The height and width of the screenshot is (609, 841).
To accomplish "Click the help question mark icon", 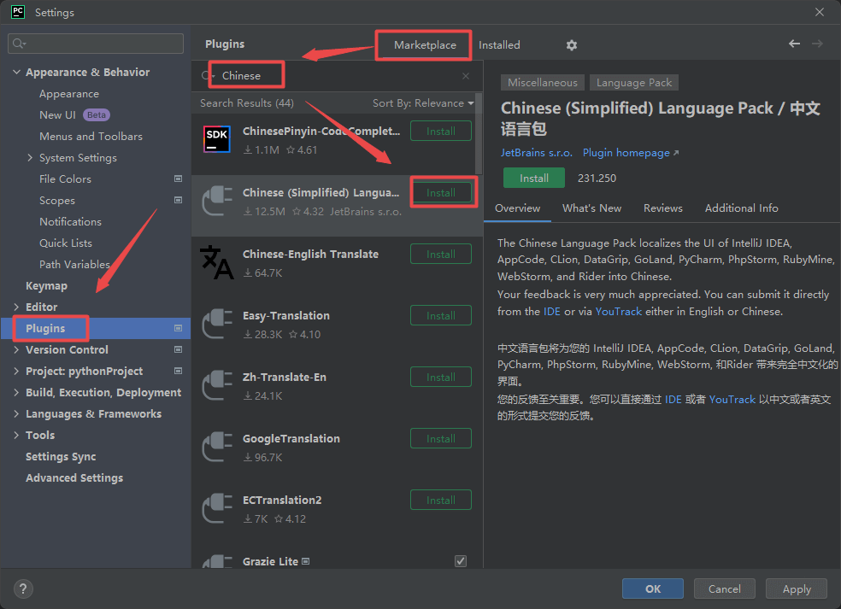I will (24, 589).
